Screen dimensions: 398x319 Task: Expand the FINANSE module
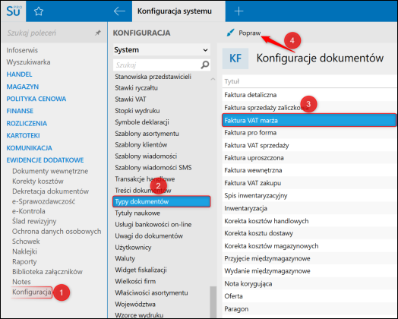click(x=20, y=111)
